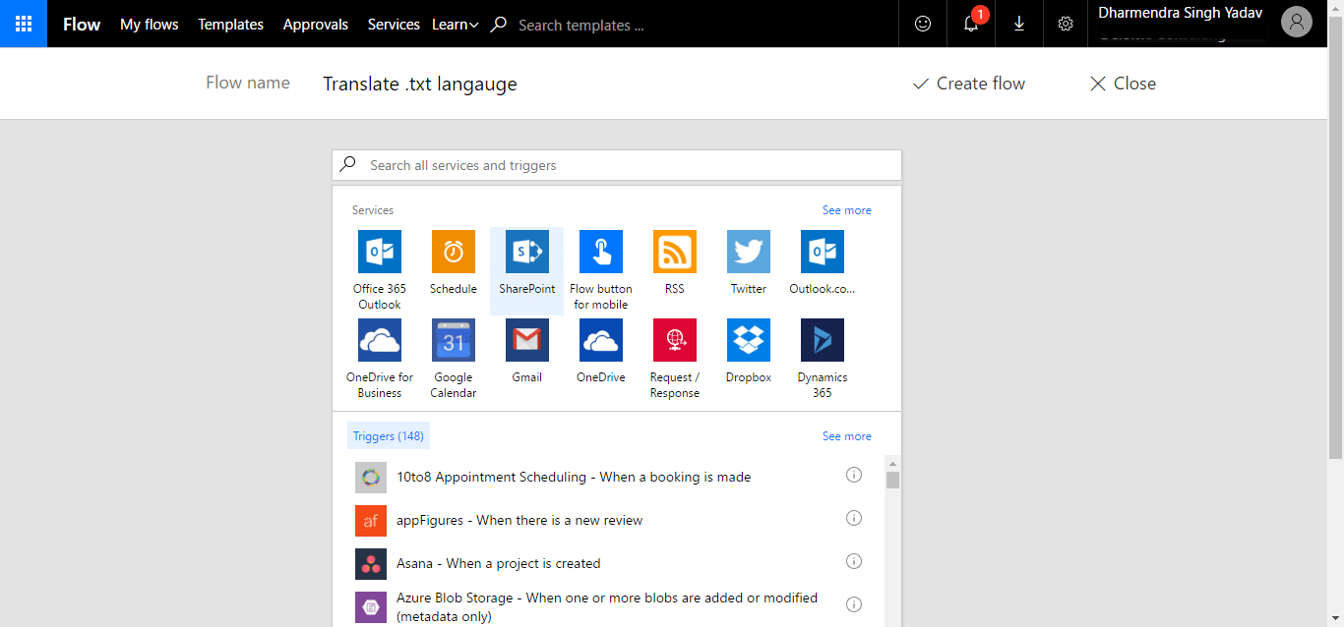Select the OneDrive service icon
The width and height of the screenshot is (1344, 627).
tap(601, 340)
